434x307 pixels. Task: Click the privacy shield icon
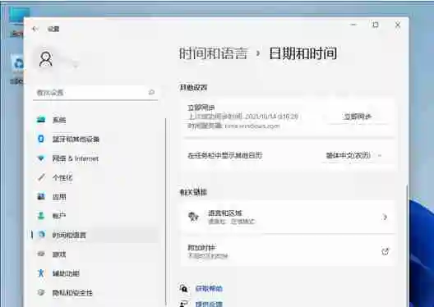(41, 292)
